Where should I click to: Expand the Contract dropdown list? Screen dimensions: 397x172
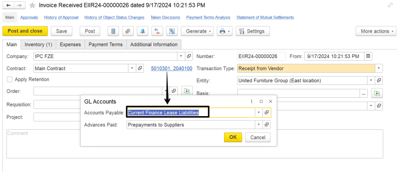tap(132, 69)
